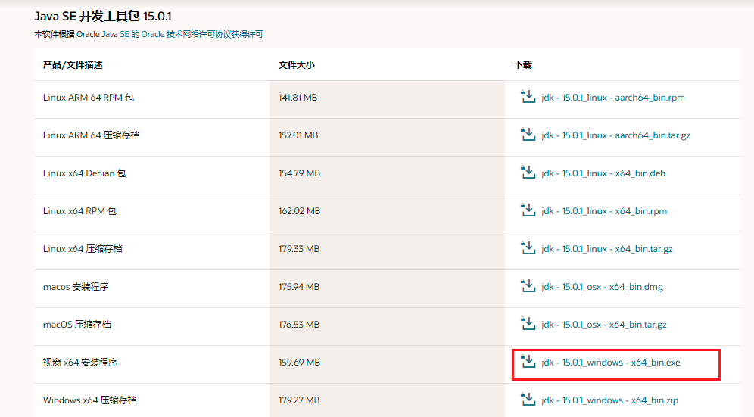Click download icon for aarch64_bin.tar.gz
The width and height of the screenshot is (754, 417).
click(528, 135)
